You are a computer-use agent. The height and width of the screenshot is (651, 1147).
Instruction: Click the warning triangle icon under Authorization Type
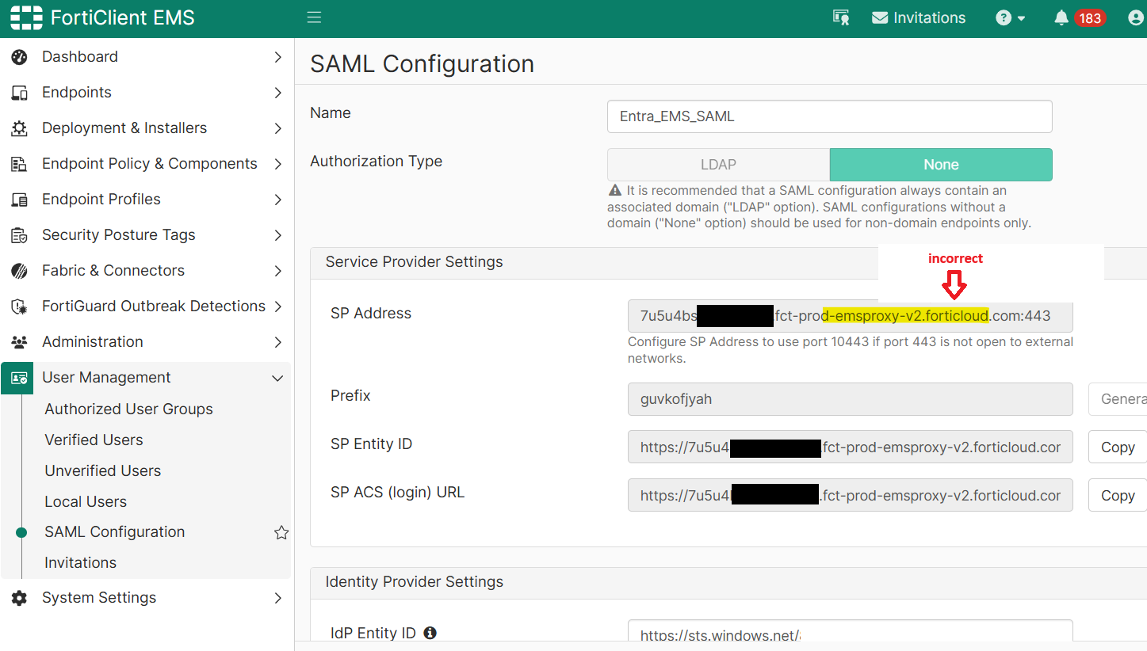pos(614,191)
